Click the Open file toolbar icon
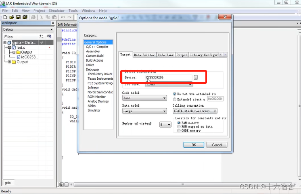 (x=12, y=17)
